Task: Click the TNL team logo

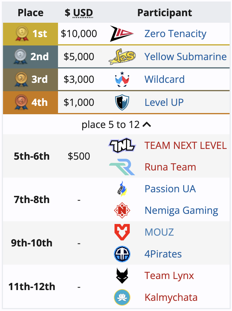Action: pos(122,145)
